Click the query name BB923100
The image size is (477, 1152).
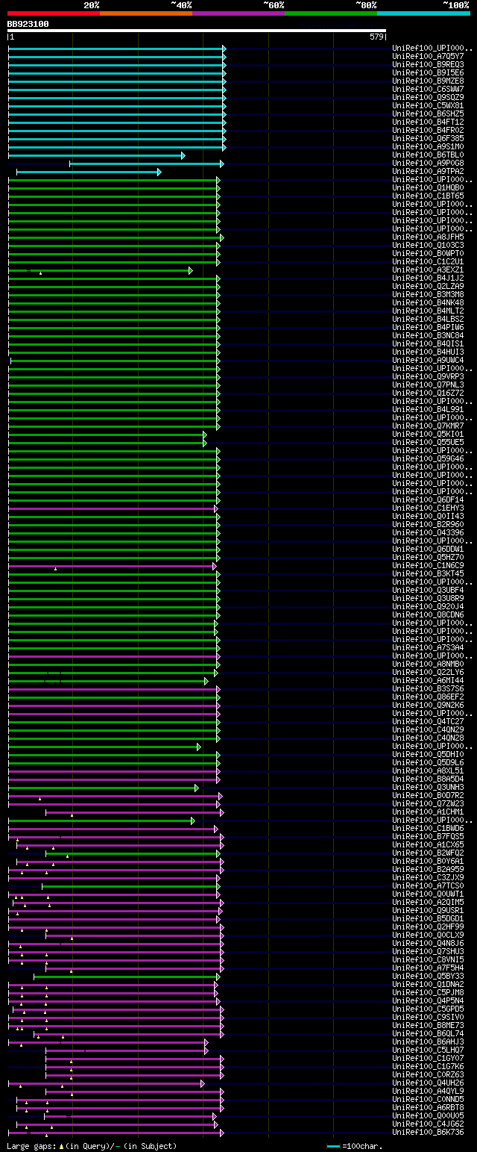pos(28,24)
